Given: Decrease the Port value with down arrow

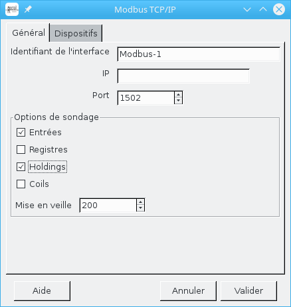Looking at the screenshot, I should click(x=178, y=101).
